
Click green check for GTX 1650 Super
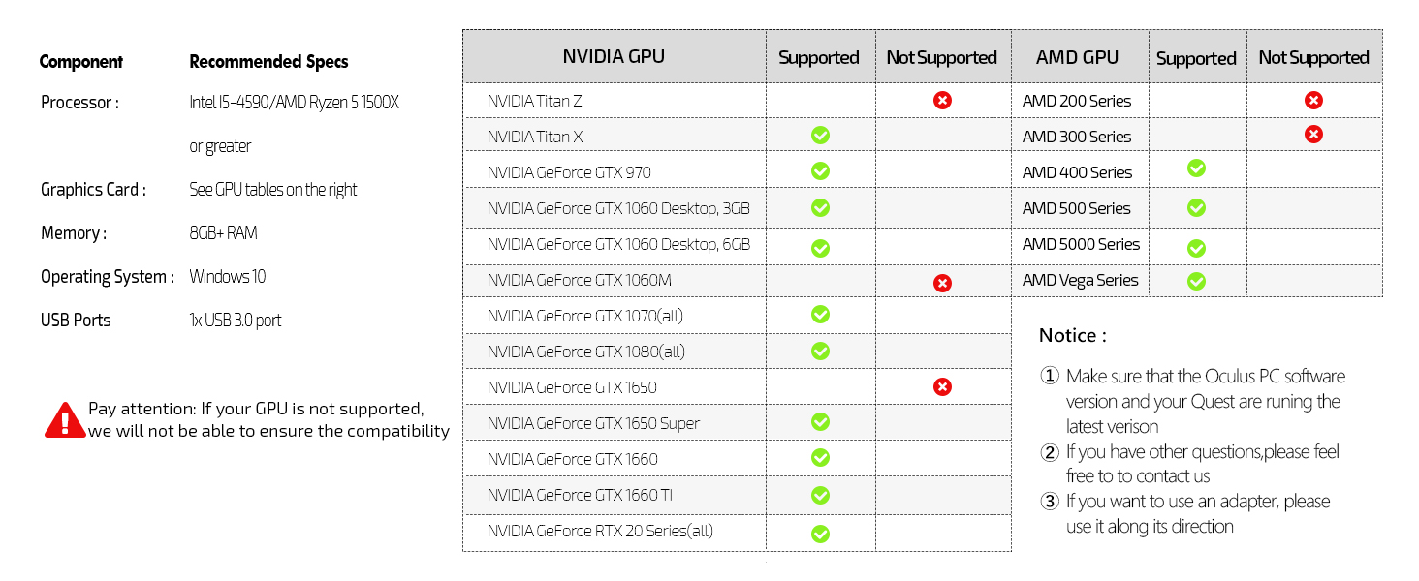pyautogui.click(x=820, y=422)
